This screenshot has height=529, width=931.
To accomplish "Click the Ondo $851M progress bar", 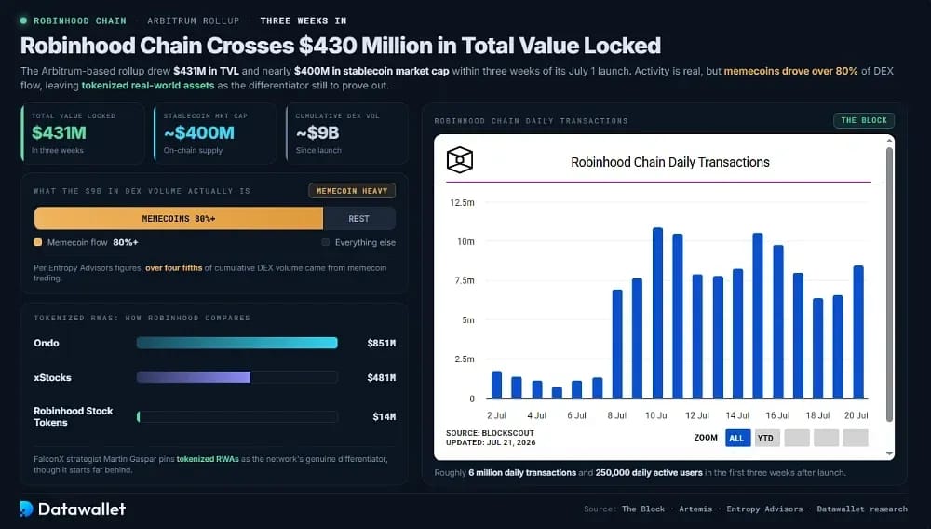I will tap(236, 343).
